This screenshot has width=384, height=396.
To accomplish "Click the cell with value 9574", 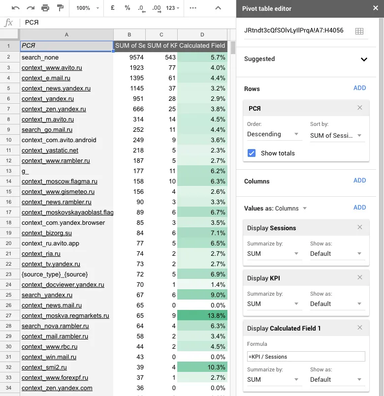I will tap(129, 58).
